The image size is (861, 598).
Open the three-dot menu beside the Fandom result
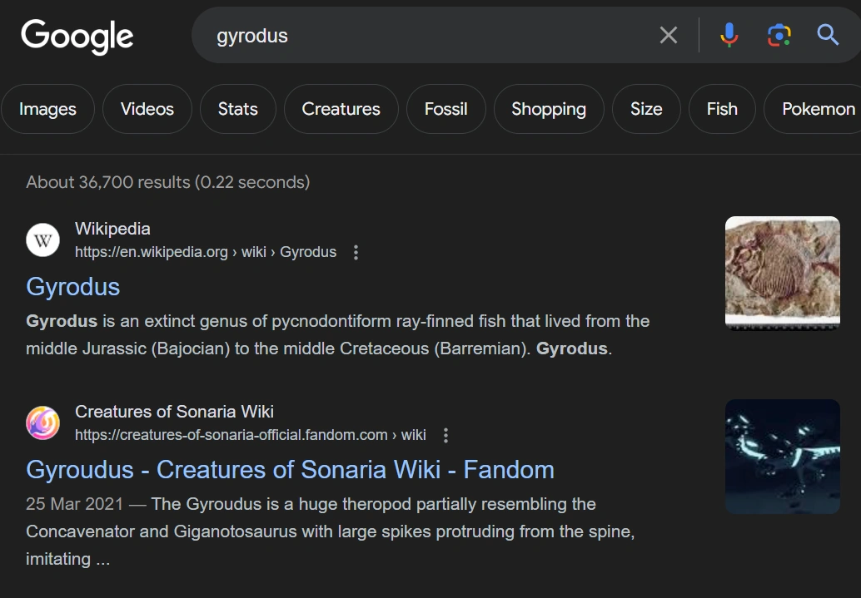tap(445, 435)
